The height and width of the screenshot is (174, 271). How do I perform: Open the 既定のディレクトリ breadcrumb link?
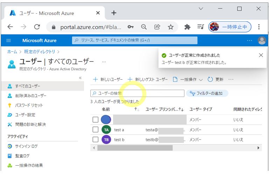click(40, 52)
